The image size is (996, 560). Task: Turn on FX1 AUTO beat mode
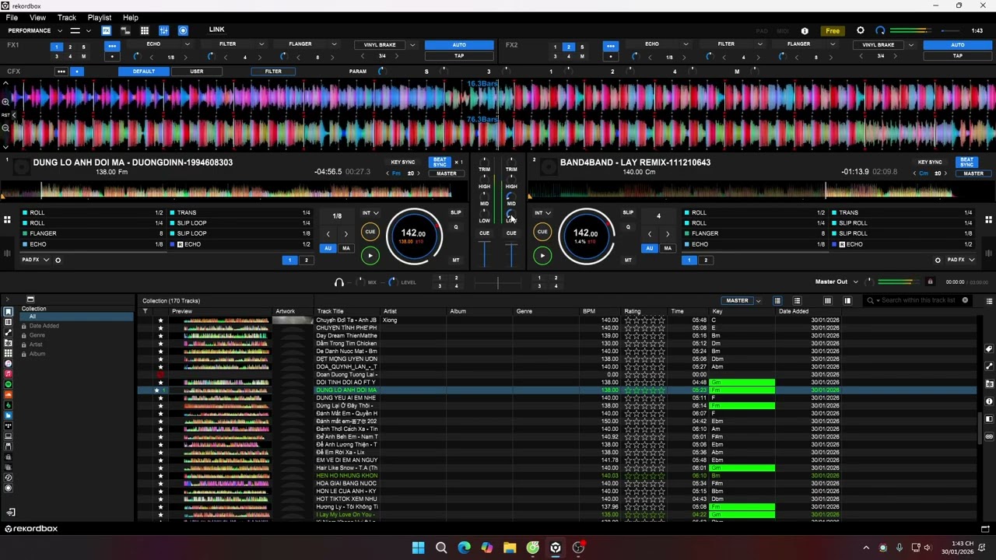tap(459, 45)
